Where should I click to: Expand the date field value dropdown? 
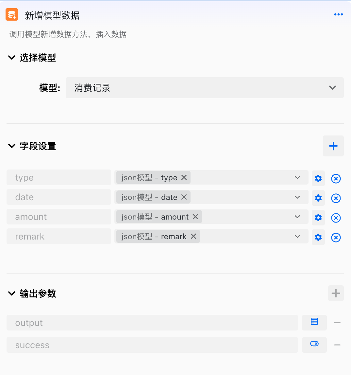pos(297,197)
